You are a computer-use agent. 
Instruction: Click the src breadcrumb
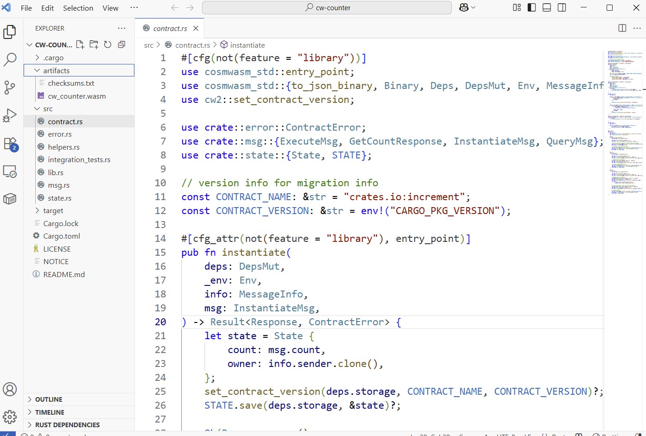pyautogui.click(x=149, y=45)
